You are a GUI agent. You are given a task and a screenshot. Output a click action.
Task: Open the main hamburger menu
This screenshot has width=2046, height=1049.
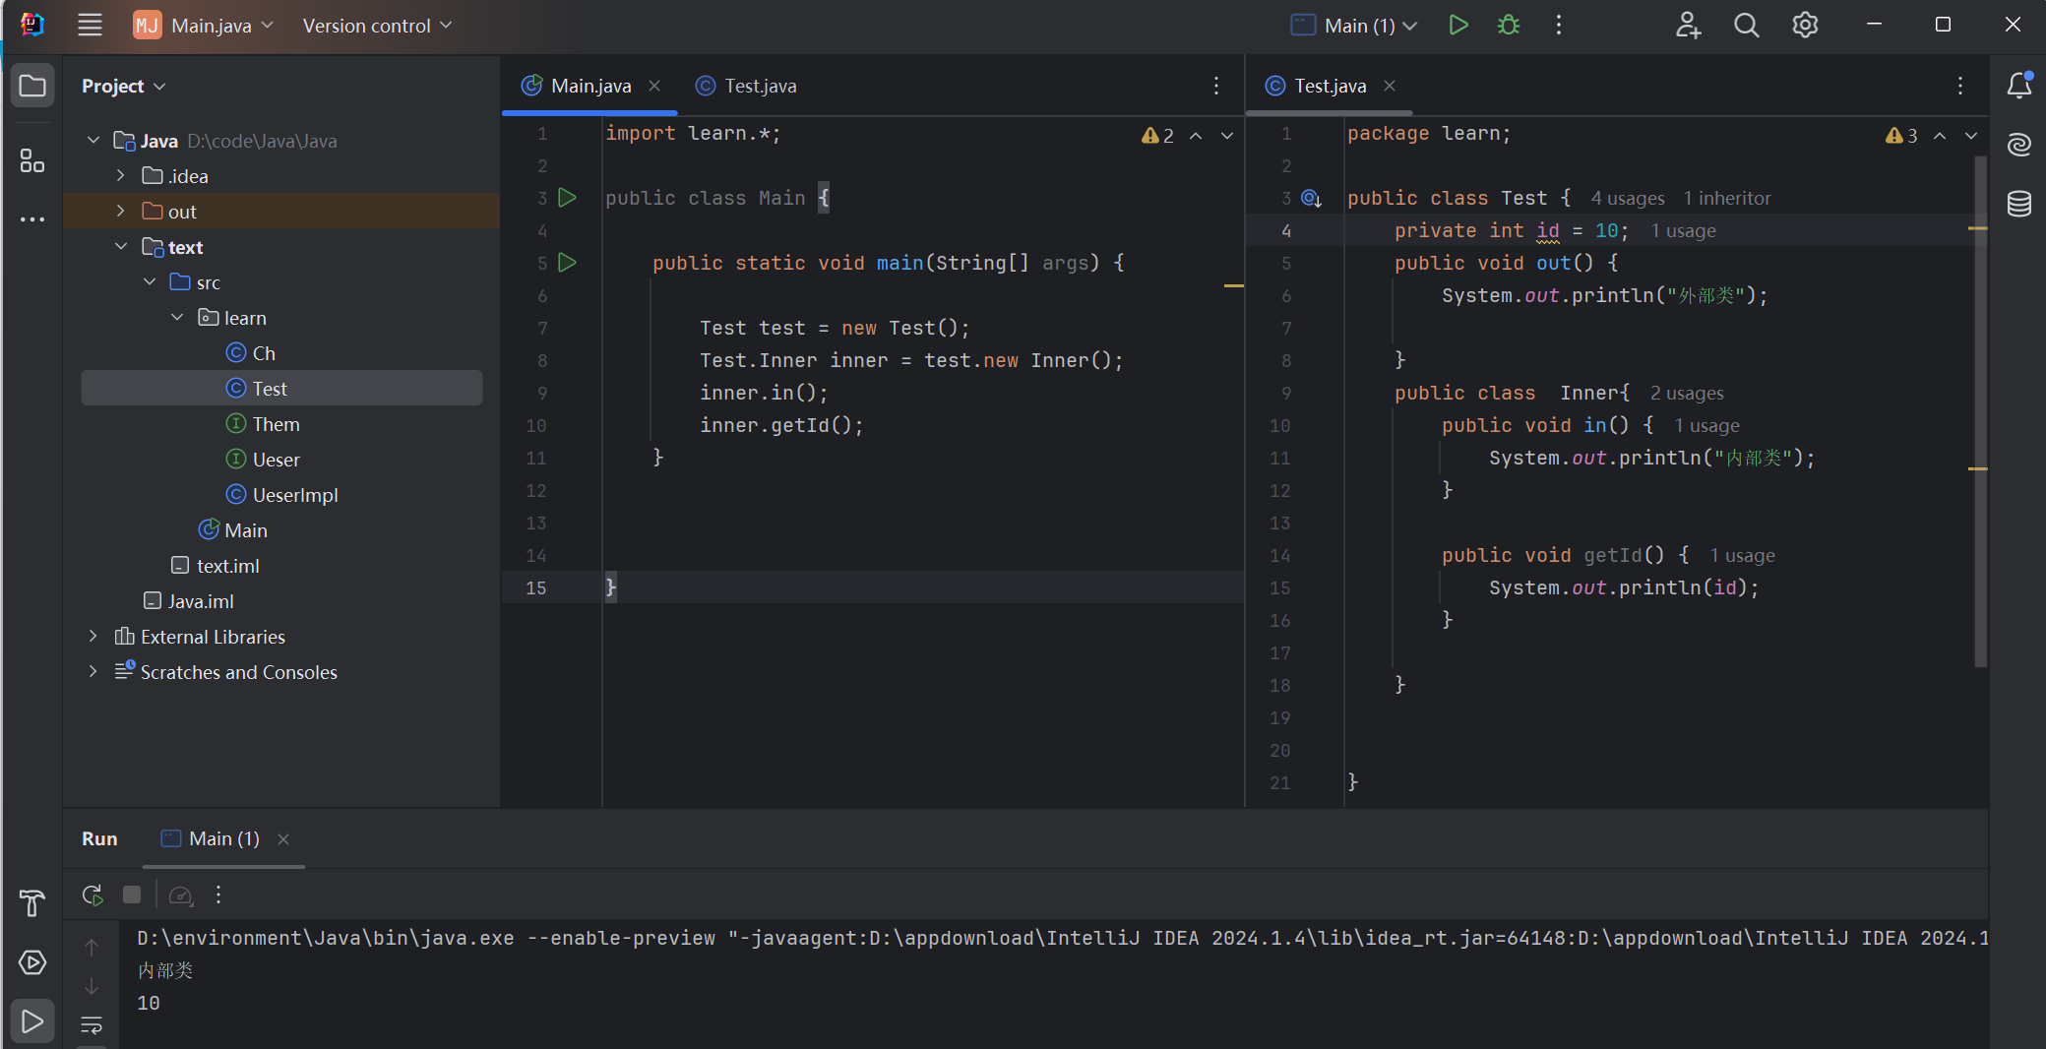pos(90,26)
